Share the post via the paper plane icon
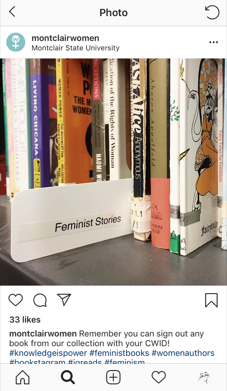Image resolution: width=227 pixels, height=391 pixels. click(64, 299)
